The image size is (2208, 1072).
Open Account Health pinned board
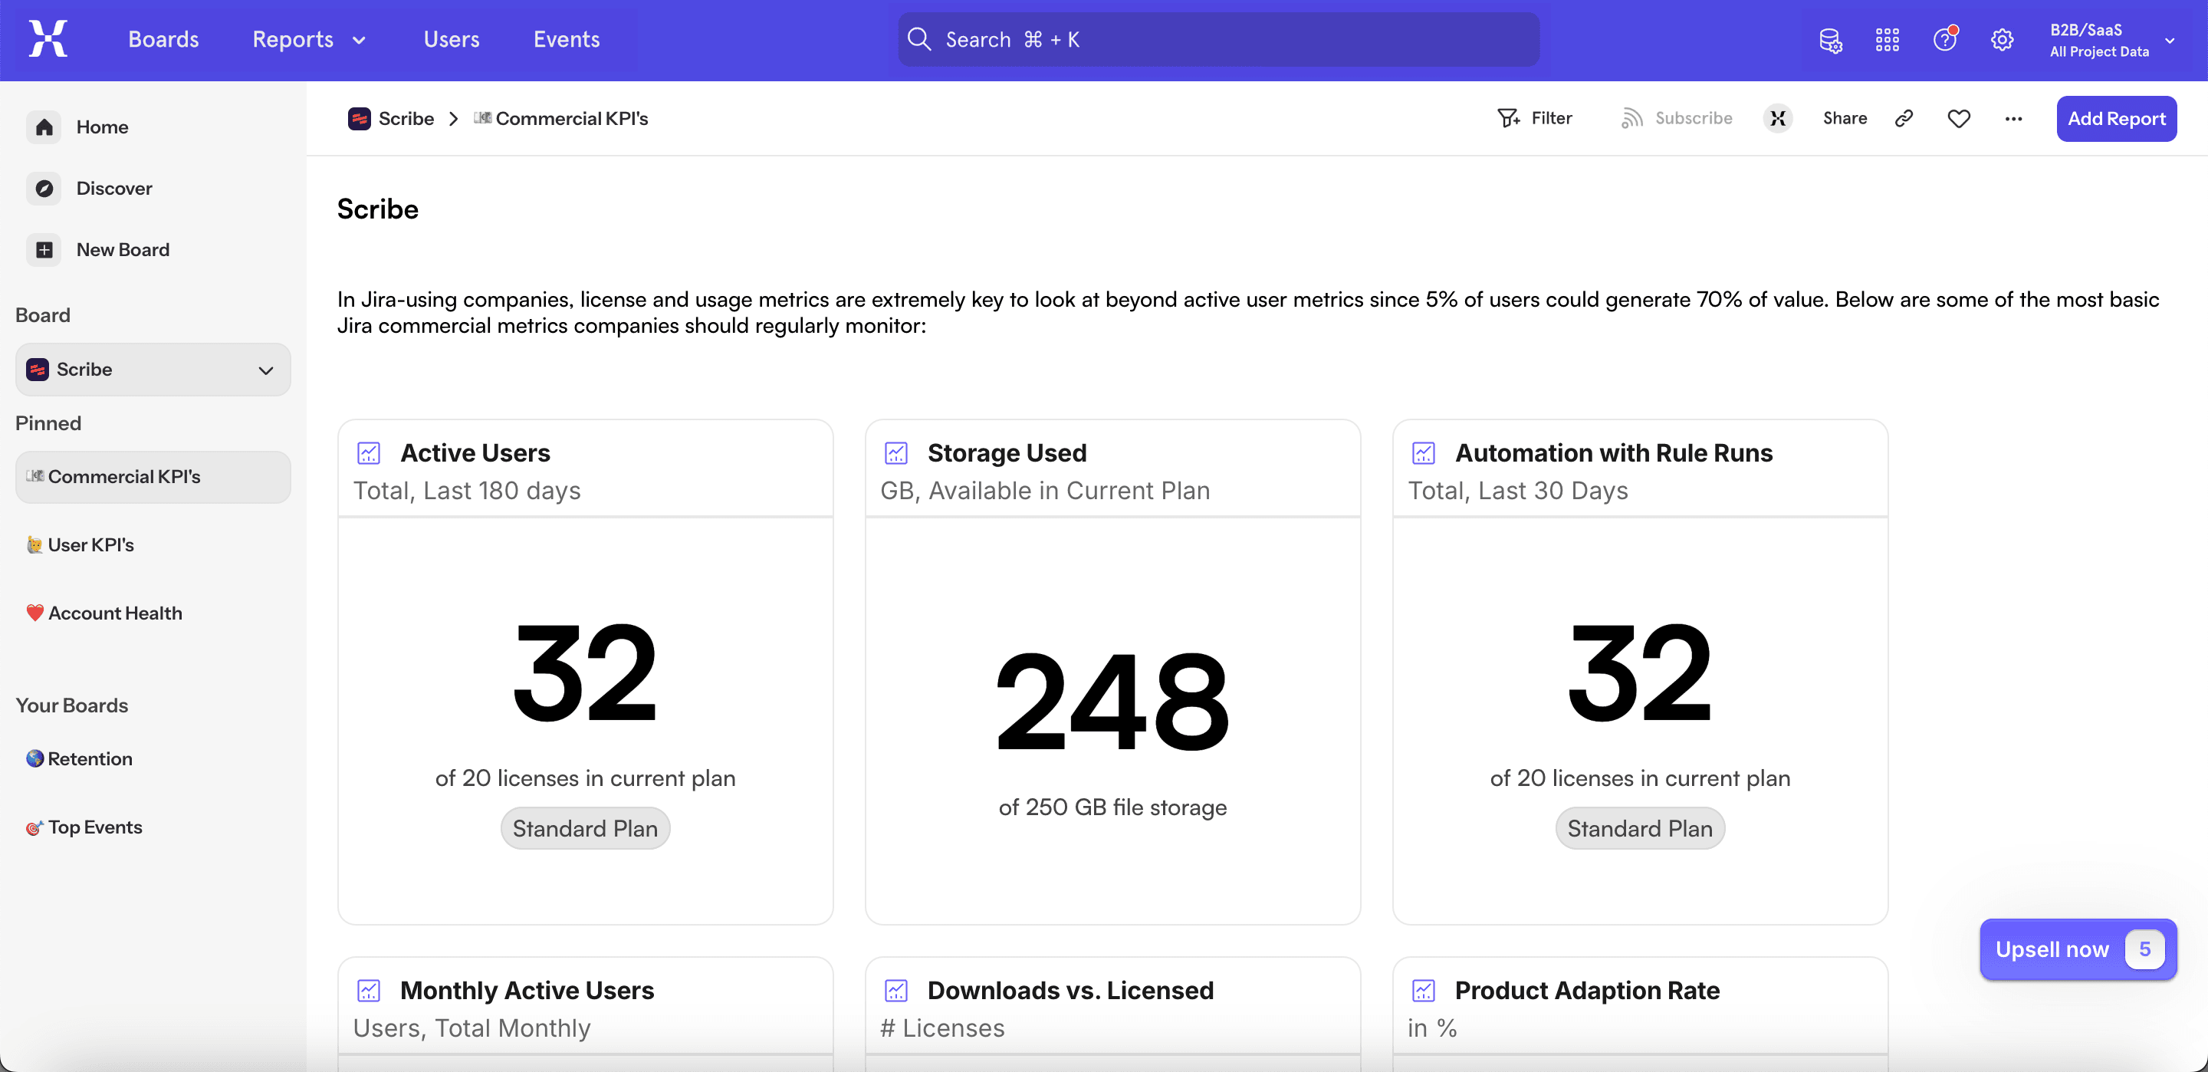coord(104,614)
